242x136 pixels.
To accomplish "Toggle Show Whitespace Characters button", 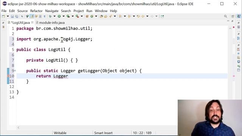I will (45, 16).
